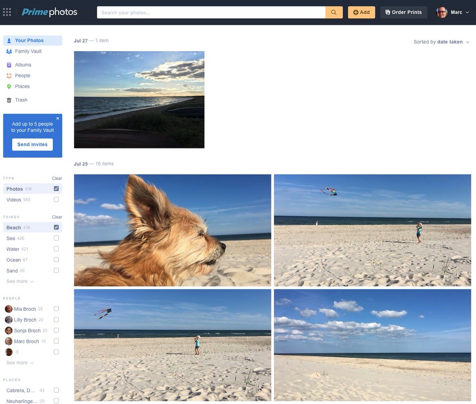Open the Prime Photos app grid icon
The width and height of the screenshot is (476, 404).
(x=7, y=12)
